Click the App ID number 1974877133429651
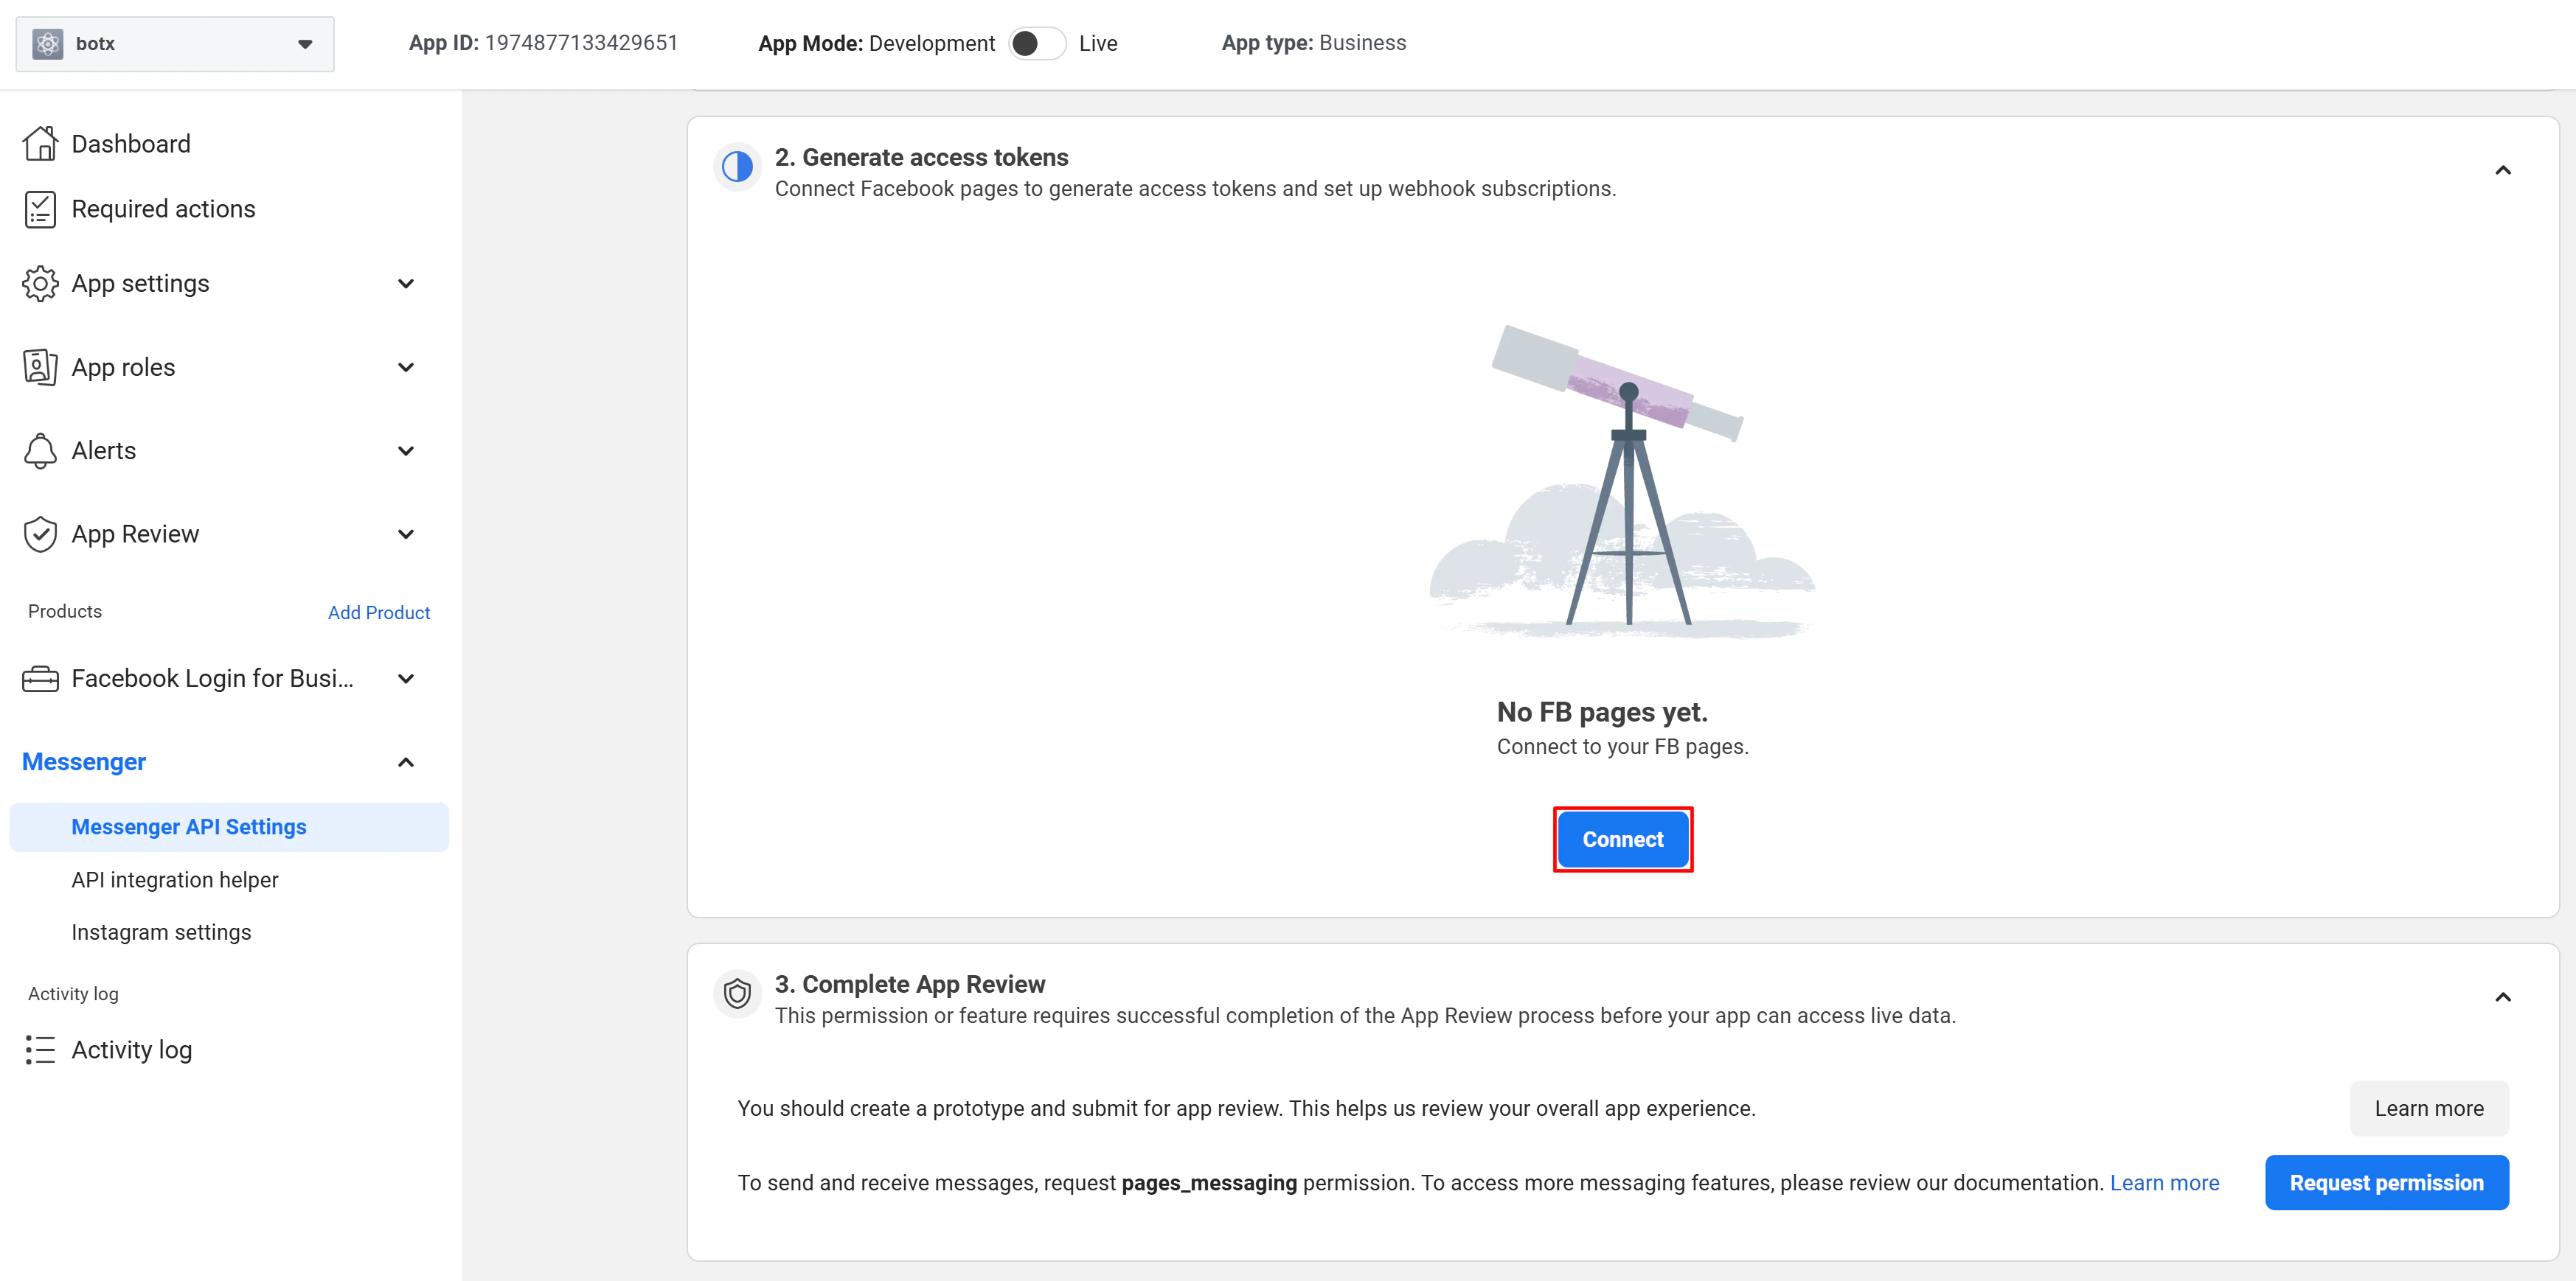2576x1281 pixels. 581,43
